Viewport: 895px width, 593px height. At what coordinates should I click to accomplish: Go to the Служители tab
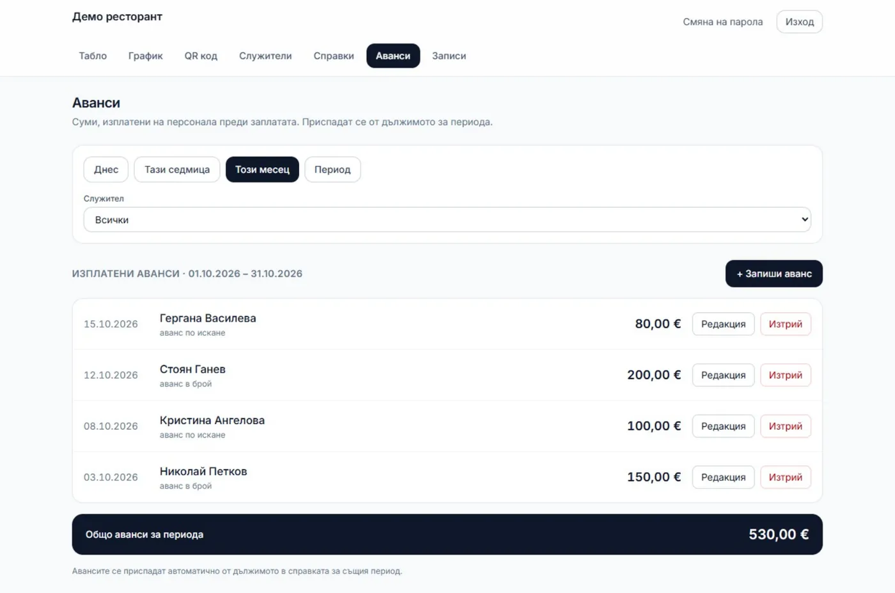tap(265, 56)
